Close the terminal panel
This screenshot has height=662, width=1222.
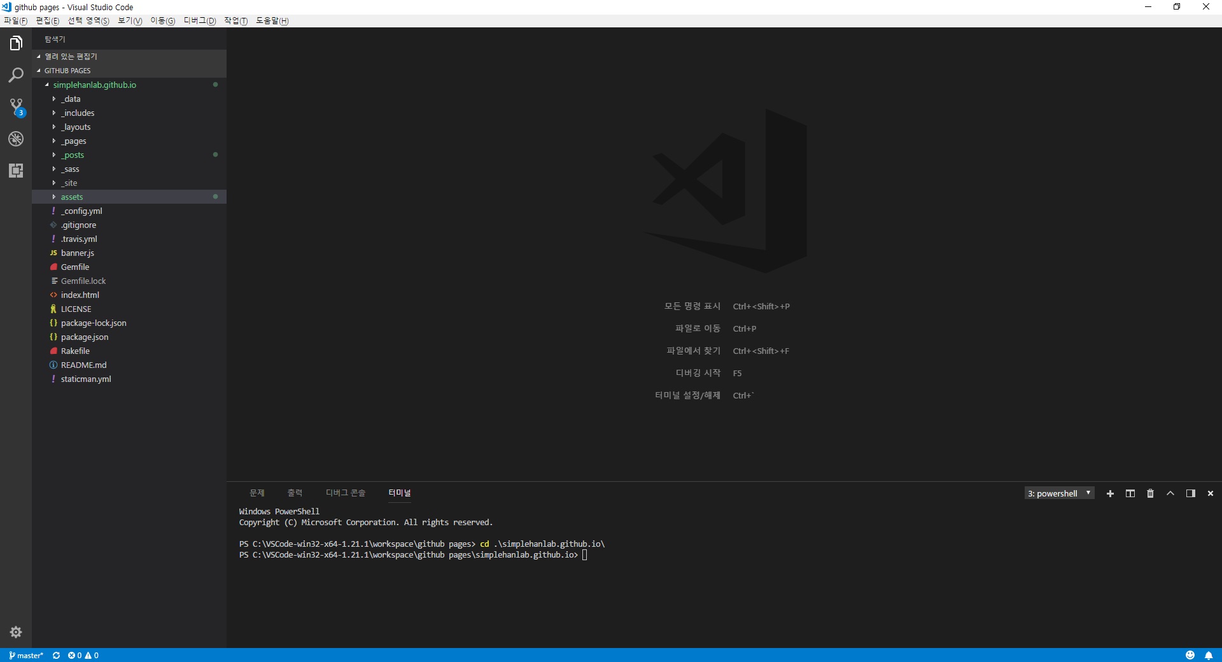coord(1211,493)
